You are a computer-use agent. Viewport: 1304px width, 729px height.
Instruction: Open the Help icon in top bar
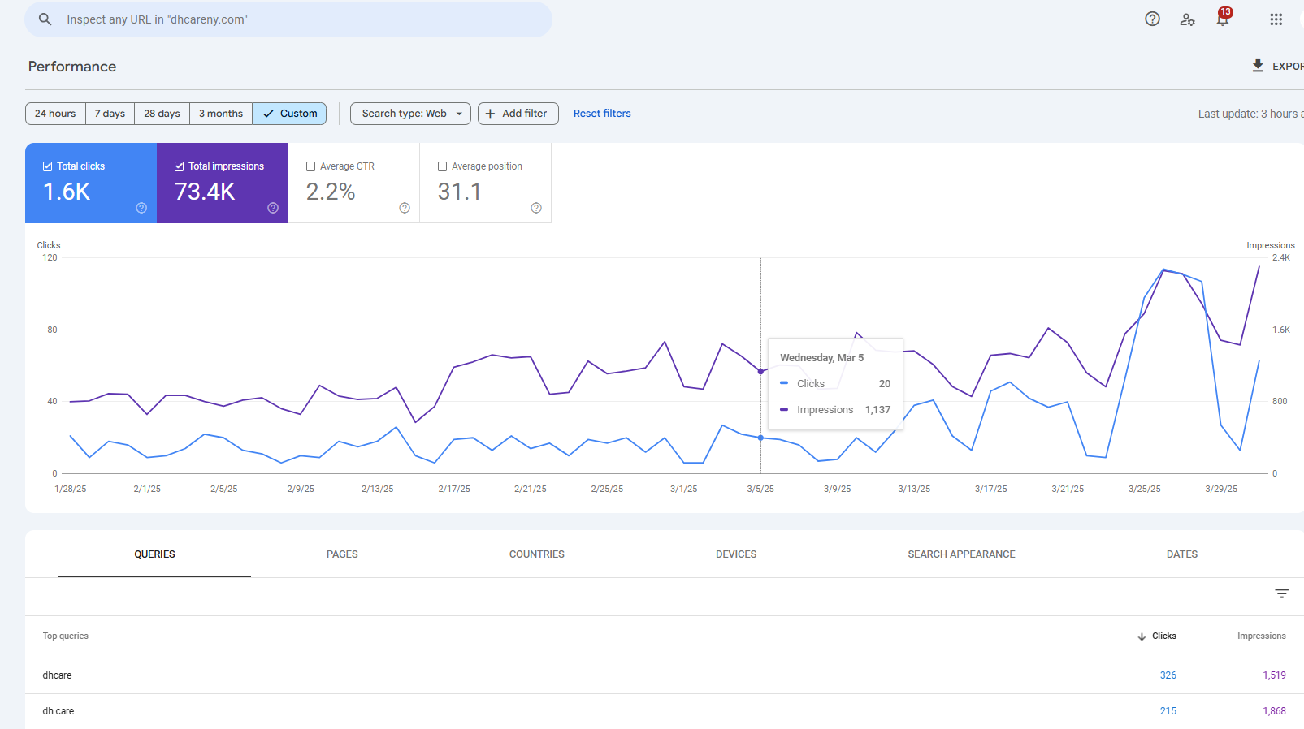[x=1152, y=19]
